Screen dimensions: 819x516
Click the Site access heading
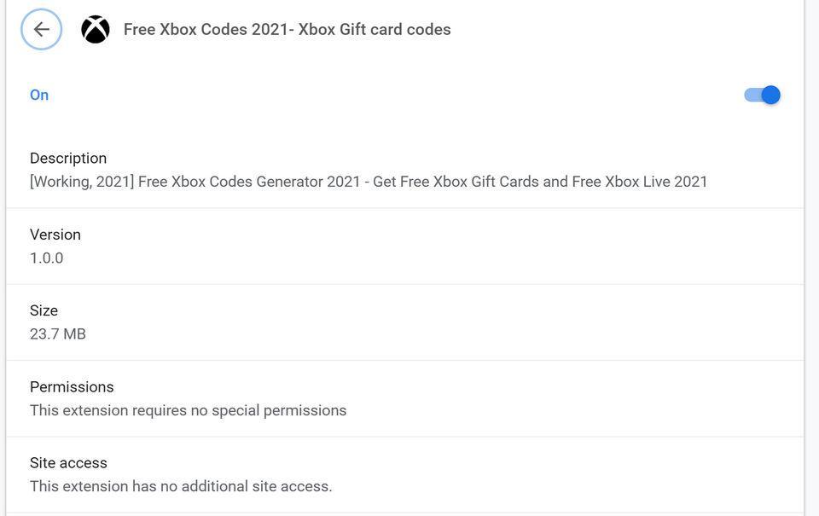[x=68, y=462]
